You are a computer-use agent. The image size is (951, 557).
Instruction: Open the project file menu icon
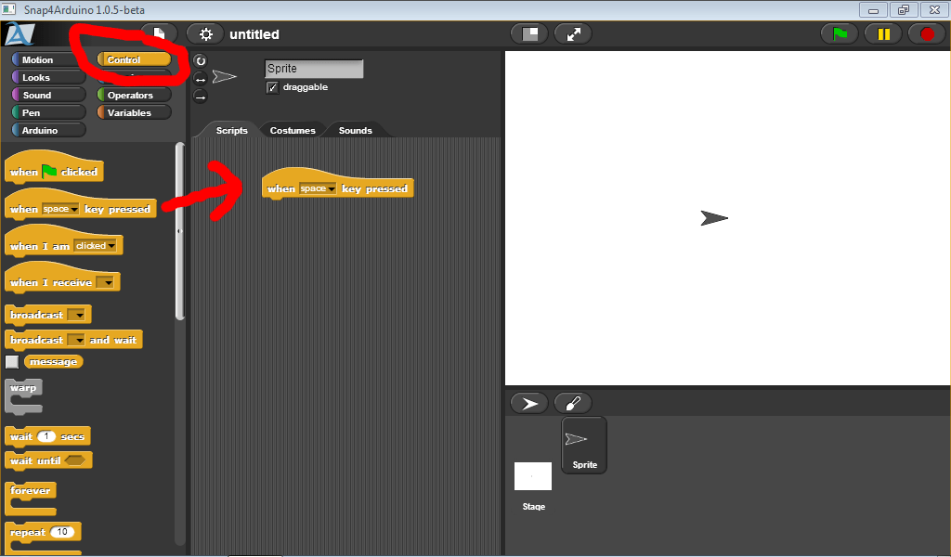[x=159, y=34]
